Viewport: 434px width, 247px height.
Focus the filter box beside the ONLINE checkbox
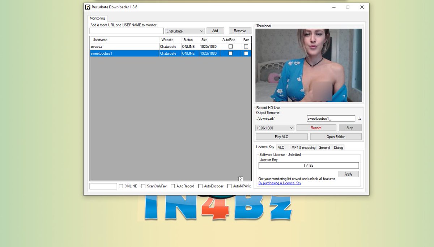click(x=103, y=186)
